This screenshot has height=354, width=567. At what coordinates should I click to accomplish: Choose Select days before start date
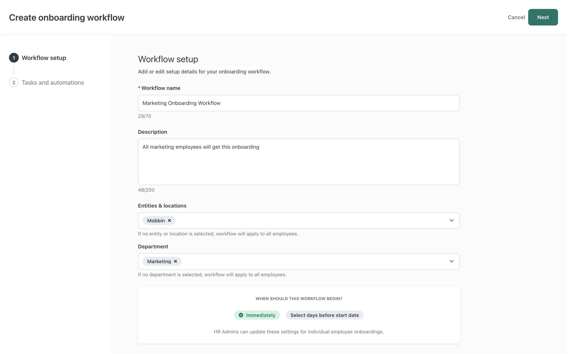(x=324, y=315)
